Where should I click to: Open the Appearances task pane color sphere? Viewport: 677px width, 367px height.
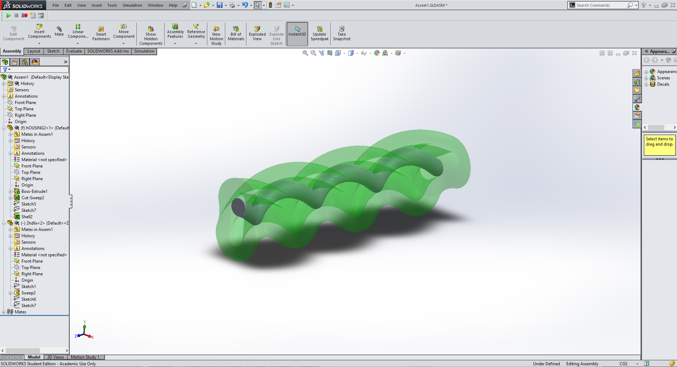click(x=637, y=107)
